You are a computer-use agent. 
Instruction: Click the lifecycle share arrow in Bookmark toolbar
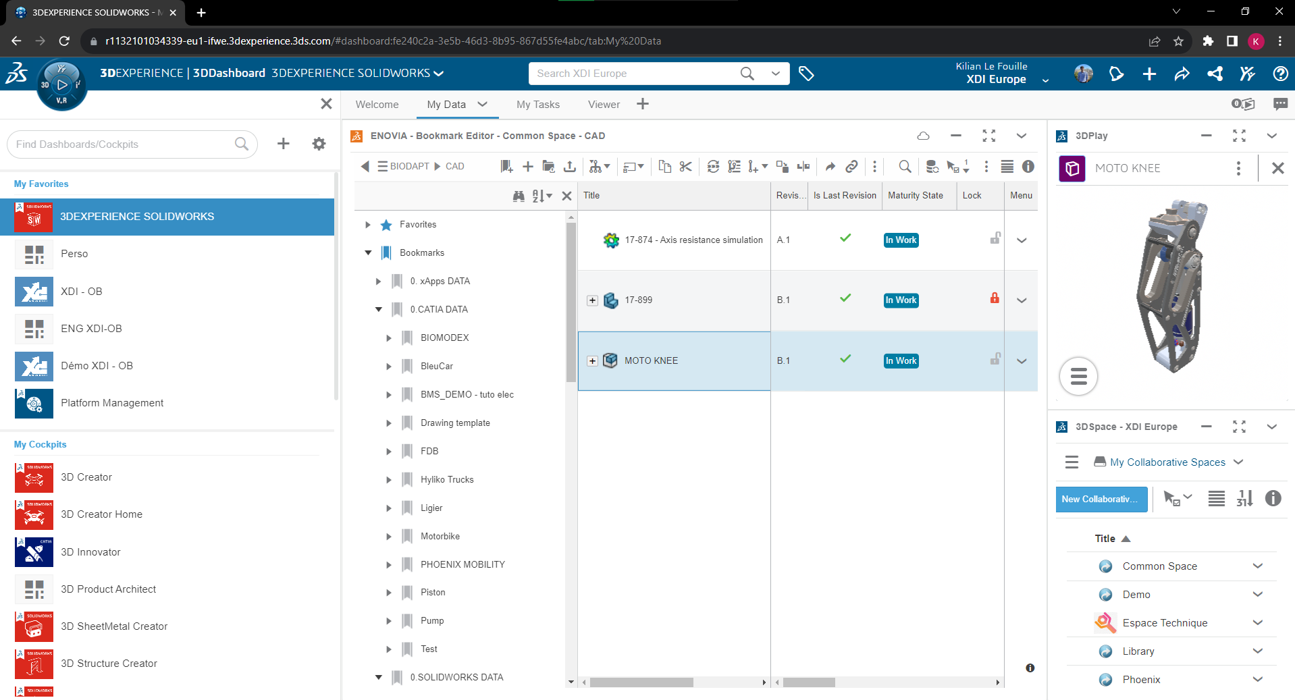[x=830, y=166]
